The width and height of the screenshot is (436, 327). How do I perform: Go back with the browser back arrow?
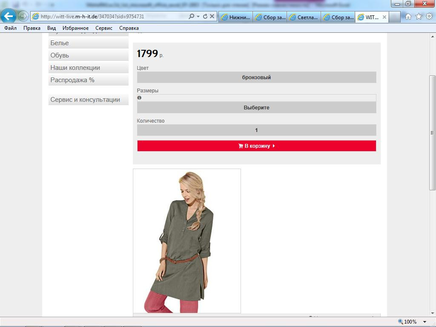(x=8, y=16)
